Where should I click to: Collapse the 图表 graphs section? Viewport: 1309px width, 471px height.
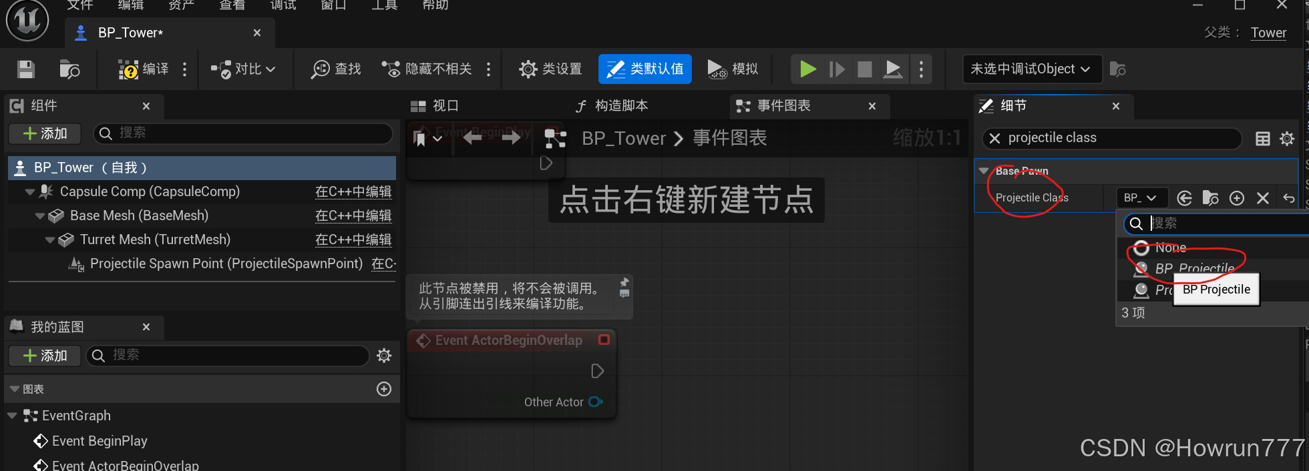click(x=15, y=389)
